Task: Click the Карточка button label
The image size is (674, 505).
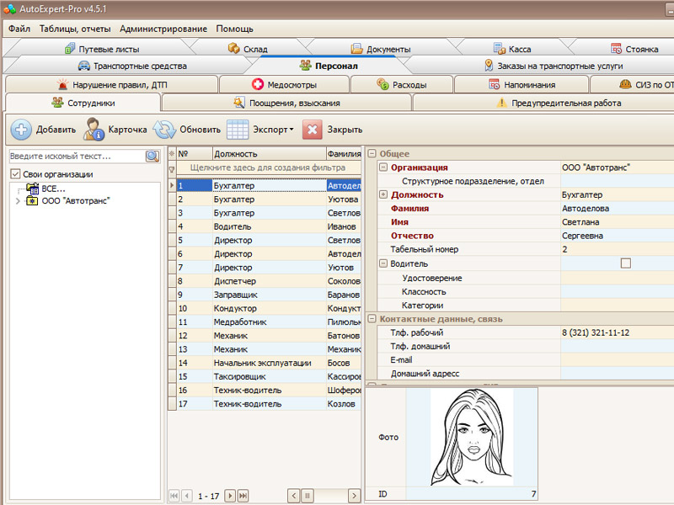Action: tap(127, 130)
